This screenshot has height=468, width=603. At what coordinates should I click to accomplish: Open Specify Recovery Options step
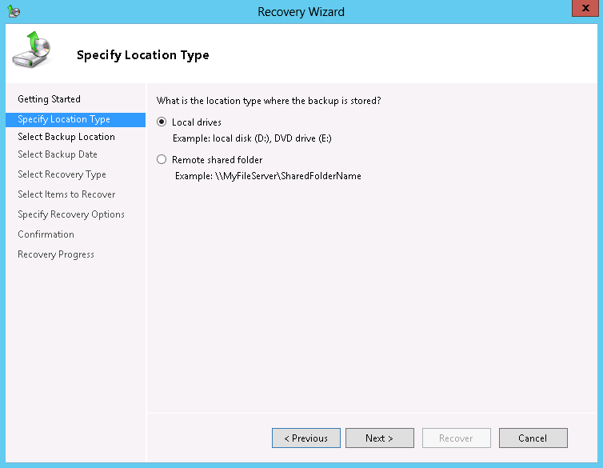71,214
